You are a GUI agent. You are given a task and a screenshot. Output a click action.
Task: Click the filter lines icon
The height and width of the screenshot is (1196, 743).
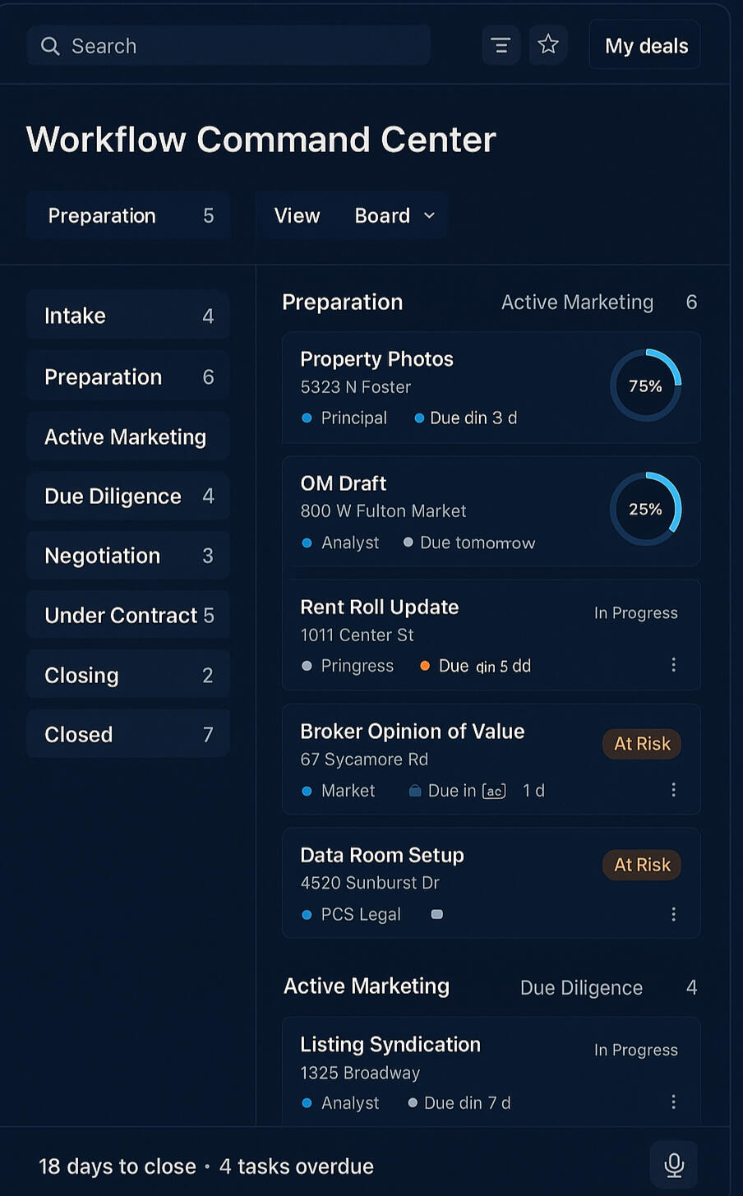[501, 45]
